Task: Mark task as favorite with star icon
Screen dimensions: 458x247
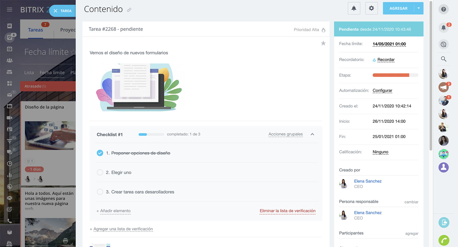Action: 323,43
